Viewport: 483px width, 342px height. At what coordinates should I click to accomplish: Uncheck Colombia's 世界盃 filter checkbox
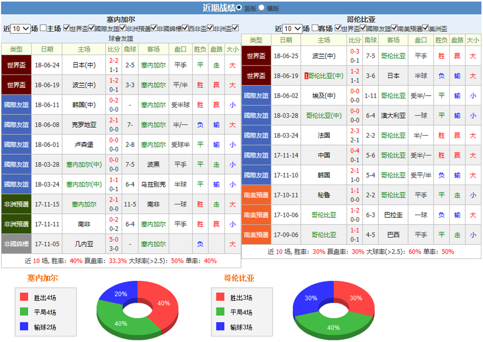coord(338,28)
